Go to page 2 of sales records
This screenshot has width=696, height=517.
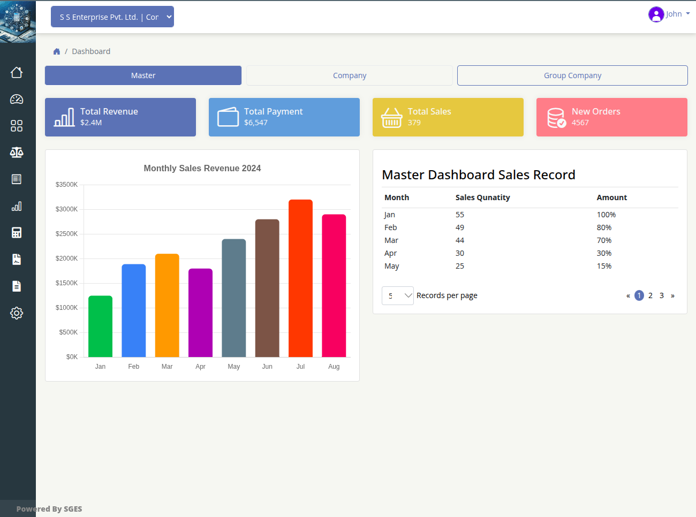point(650,295)
